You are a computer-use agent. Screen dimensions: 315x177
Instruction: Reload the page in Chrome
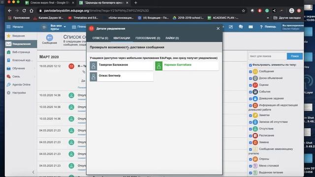tap(24, 11)
